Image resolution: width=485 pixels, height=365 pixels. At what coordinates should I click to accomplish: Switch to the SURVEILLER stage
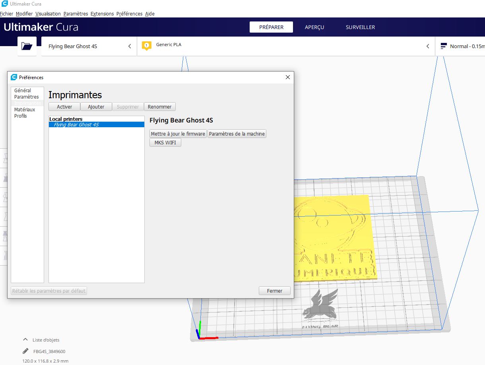pos(360,27)
